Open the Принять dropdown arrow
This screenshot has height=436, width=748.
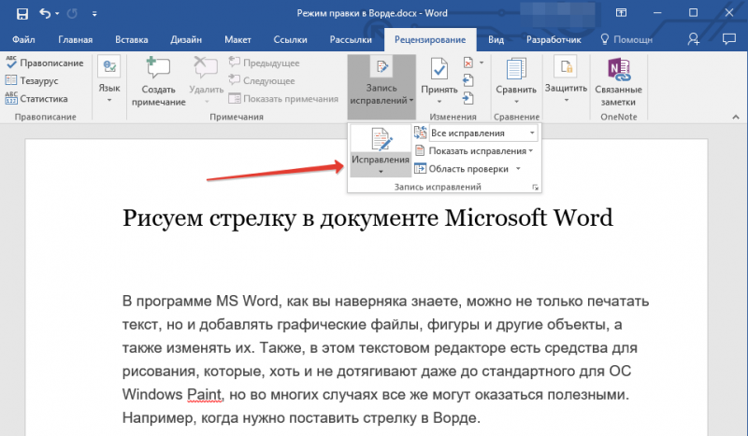pyautogui.click(x=439, y=101)
